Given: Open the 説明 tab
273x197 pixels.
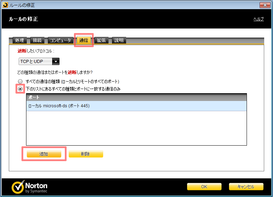Looking at the screenshot, I should (x=119, y=40).
